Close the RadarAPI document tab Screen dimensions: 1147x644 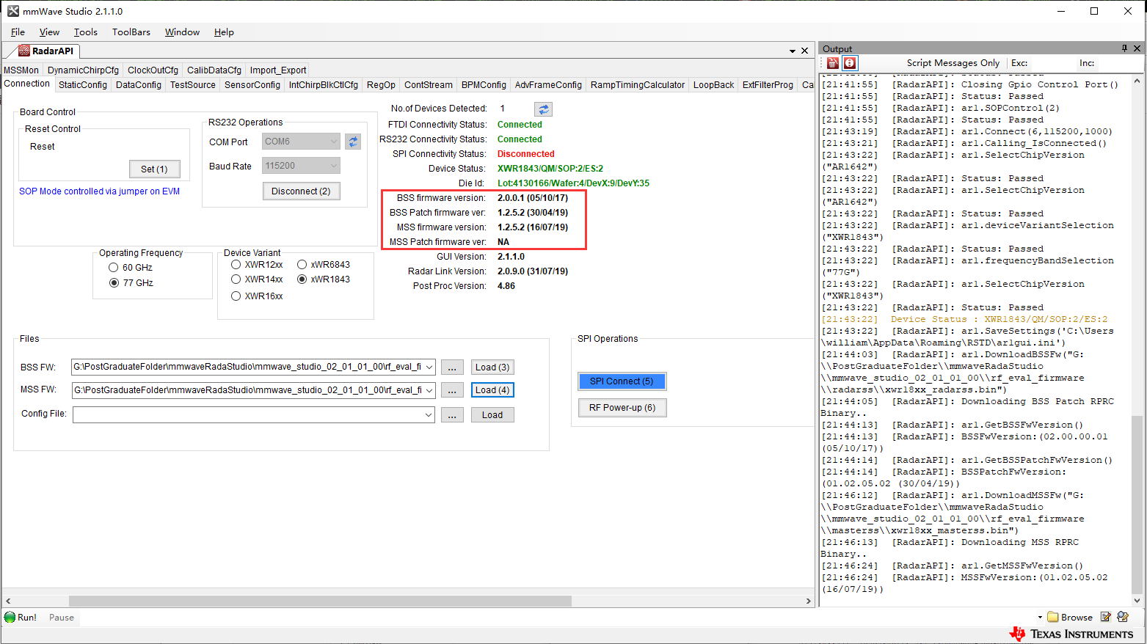tap(805, 51)
